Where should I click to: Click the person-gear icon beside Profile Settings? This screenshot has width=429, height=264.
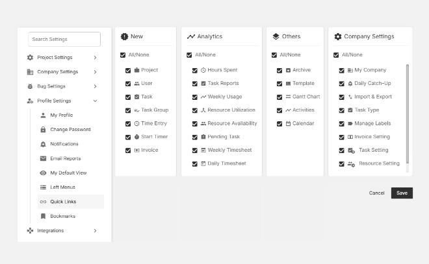pyautogui.click(x=30, y=101)
